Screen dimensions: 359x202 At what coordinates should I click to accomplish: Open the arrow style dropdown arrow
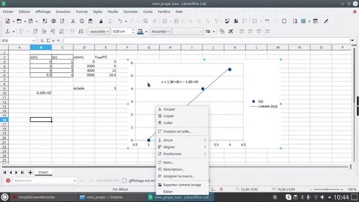(214, 31)
